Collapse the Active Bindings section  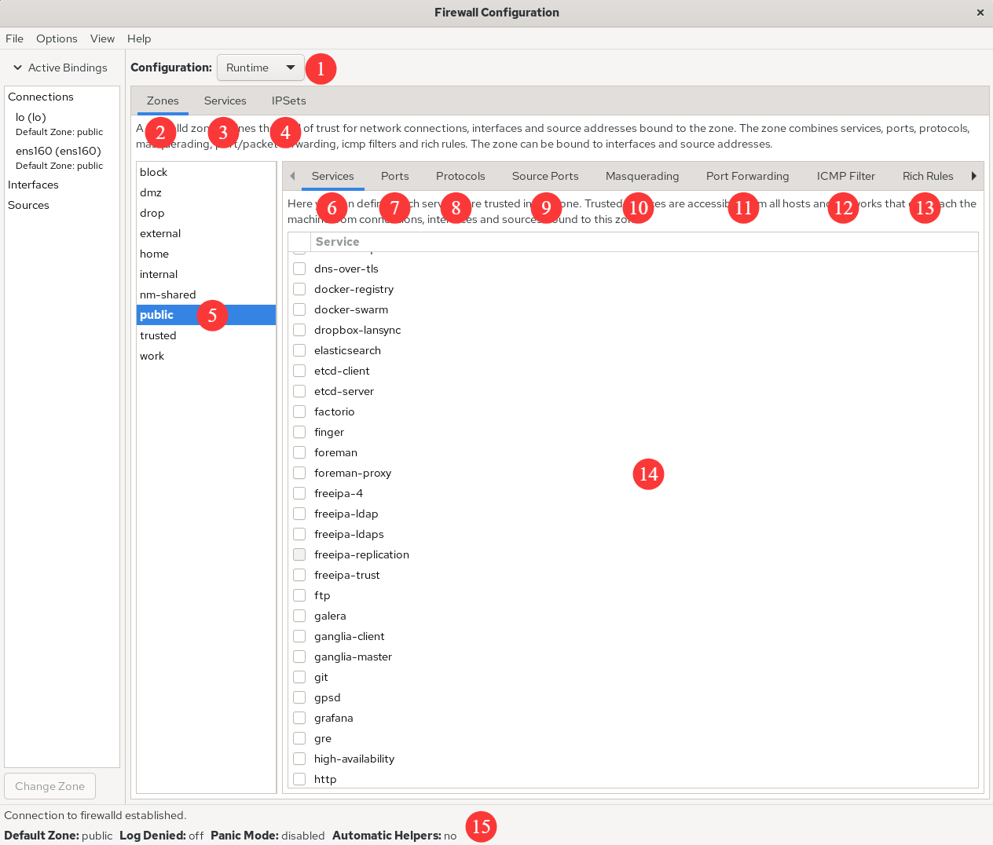tap(17, 68)
